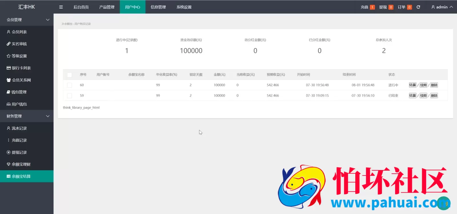Click the 结束时间 column header
This screenshot has height=214, width=457.
[349, 75]
